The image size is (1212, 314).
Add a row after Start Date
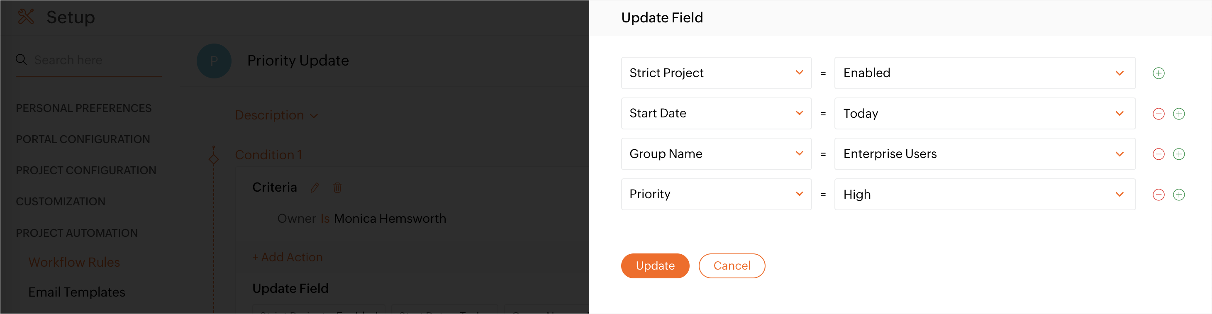click(x=1178, y=114)
